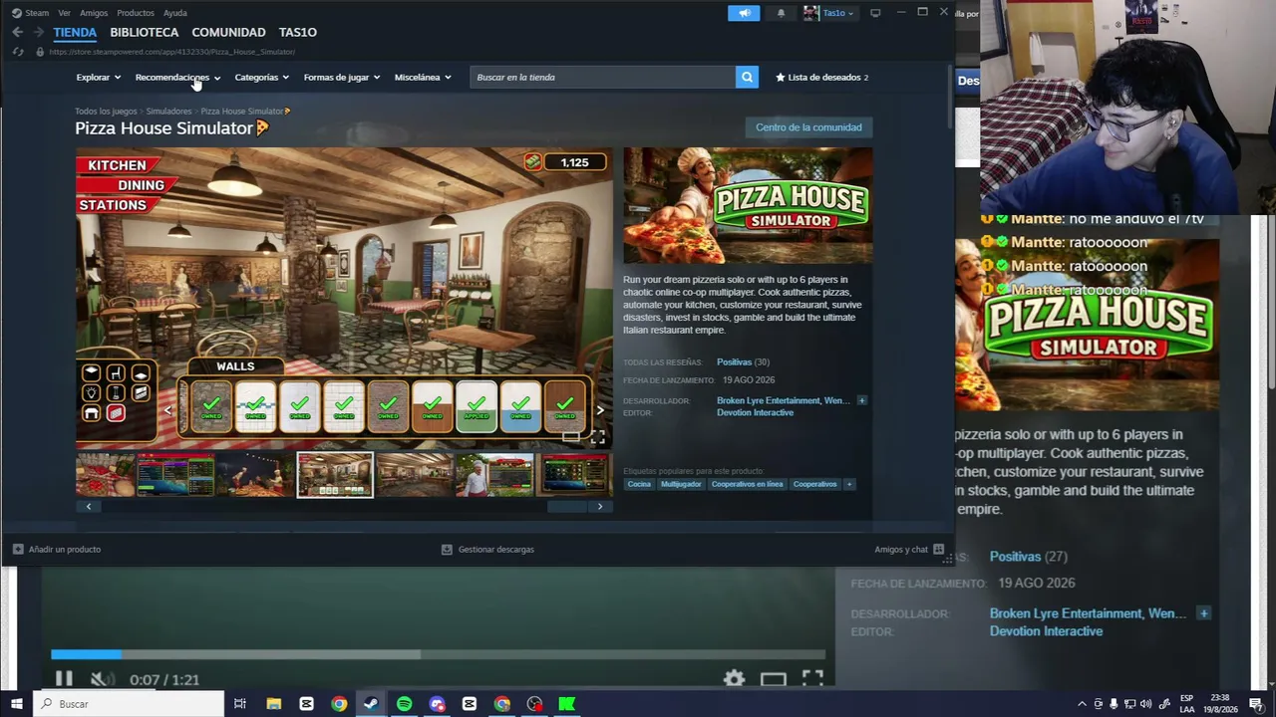Open Lista de deseados wishlist
Image resolution: width=1276 pixels, height=717 pixels.
[x=822, y=77]
